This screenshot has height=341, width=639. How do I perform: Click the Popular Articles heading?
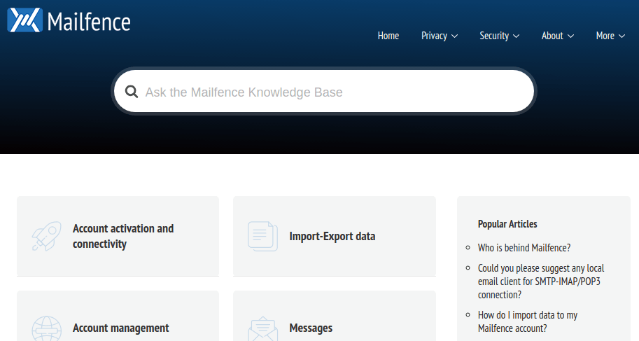click(507, 224)
